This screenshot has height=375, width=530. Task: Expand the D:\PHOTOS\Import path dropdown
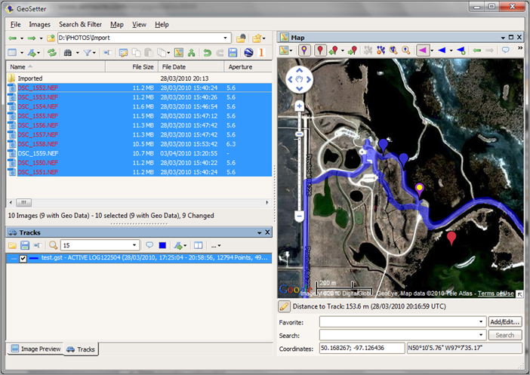[225, 38]
